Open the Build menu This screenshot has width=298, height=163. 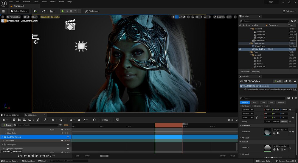click(x=44, y=1)
